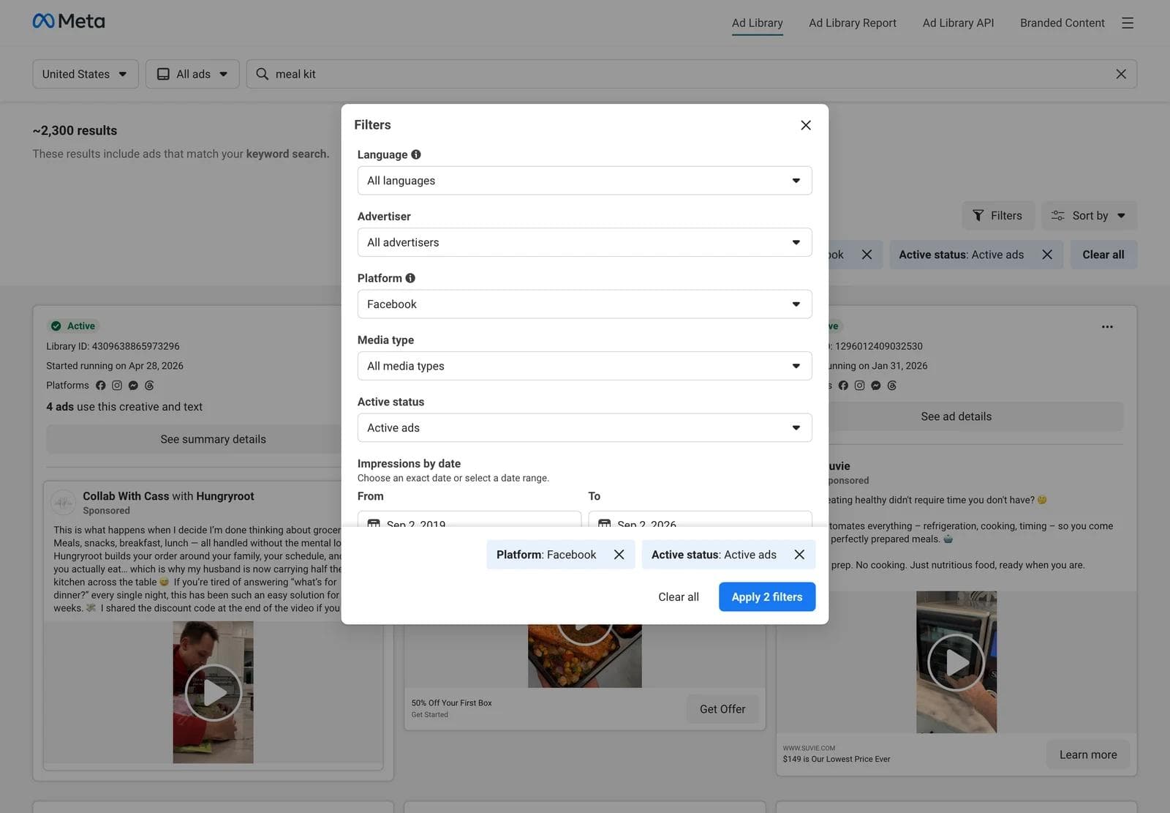Click the Facebook platform icon on Suvie card
Screen dimensions: 1170x813
tap(843, 386)
